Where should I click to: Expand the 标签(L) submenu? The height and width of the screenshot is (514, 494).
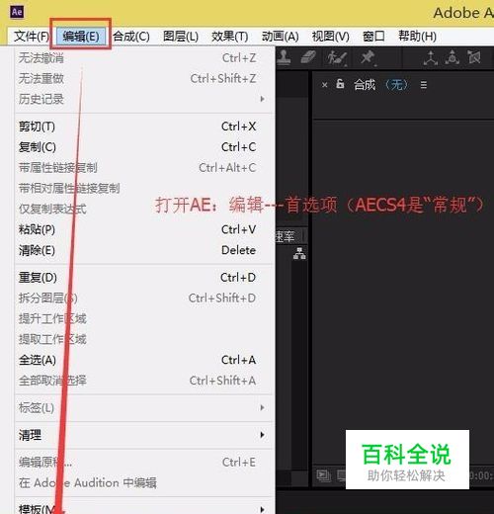point(145,408)
